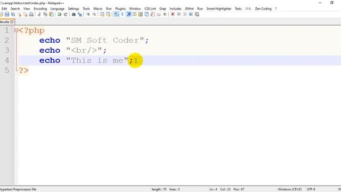Screen dimensions: 341x192
Task: Open the Tests menu
Action: pos(238,9)
